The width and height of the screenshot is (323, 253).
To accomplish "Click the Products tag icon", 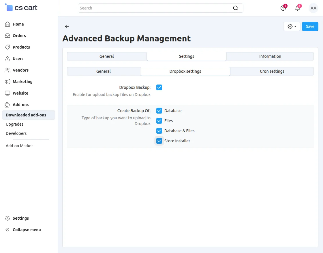I will tap(7, 47).
